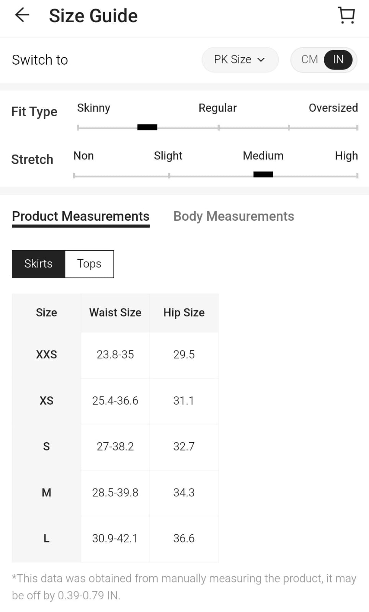Select the XS size row
The height and width of the screenshot is (612, 369).
click(46, 400)
